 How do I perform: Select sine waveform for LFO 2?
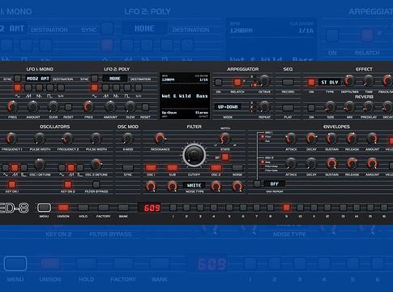(95, 88)
